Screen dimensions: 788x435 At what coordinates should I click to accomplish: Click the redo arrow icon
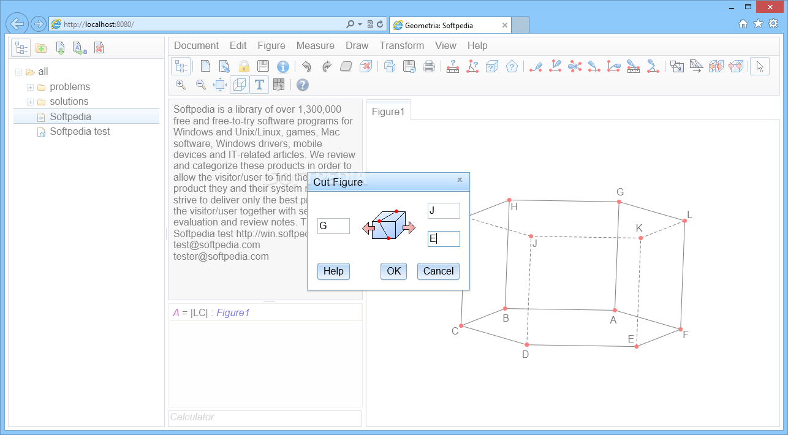pyautogui.click(x=327, y=66)
